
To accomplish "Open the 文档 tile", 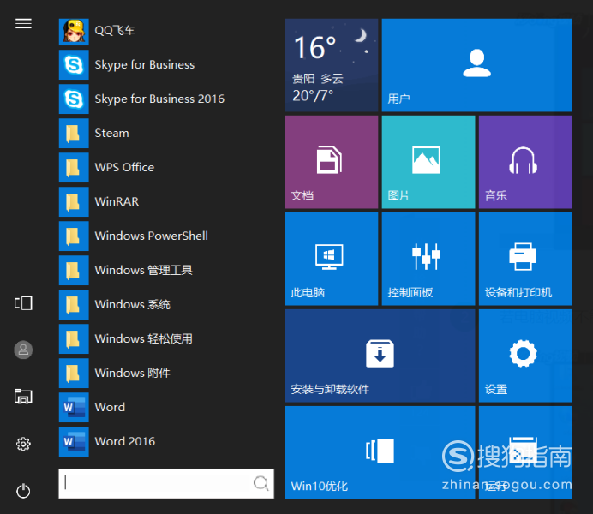I will (332, 162).
